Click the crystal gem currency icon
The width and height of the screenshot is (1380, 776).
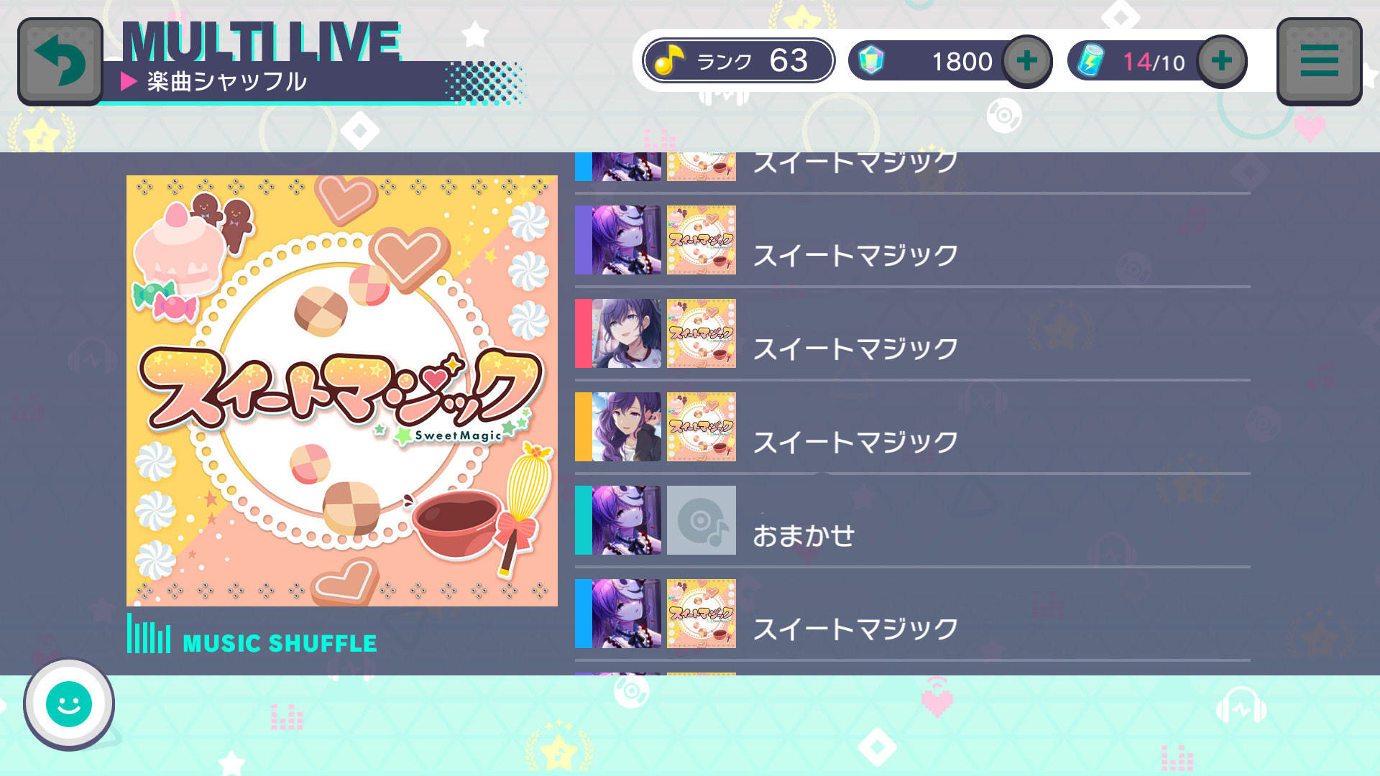pyautogui.click(x=870, y=61)
